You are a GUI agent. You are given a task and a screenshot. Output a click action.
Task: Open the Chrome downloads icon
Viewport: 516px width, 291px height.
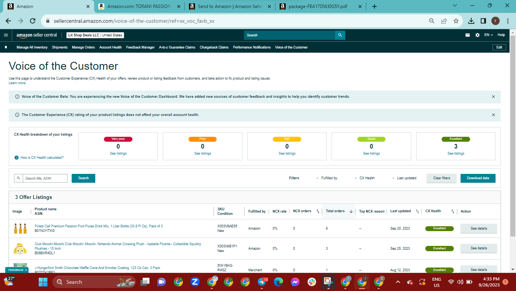point(471,21)
